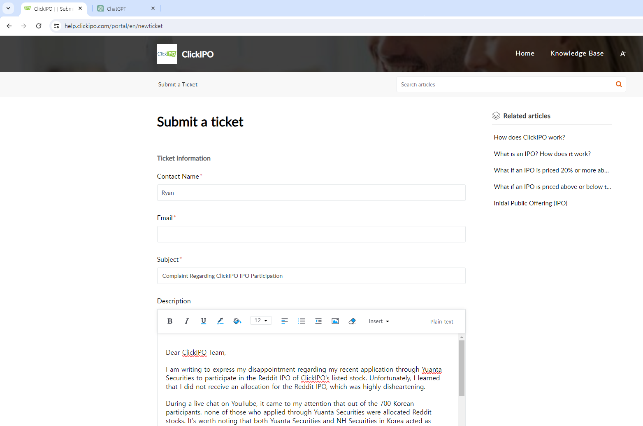Open article How does ClickIPO work?

(529, 137)
